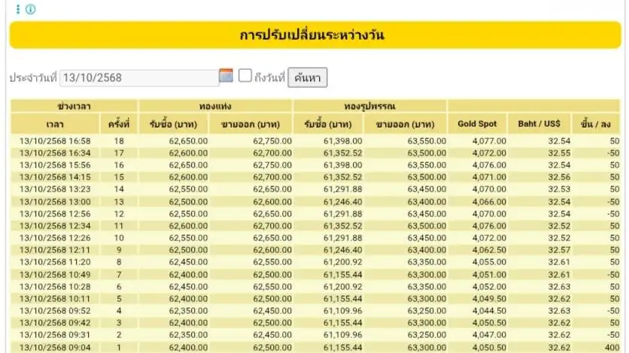Viewport: 629px width, 353px height.
Task: Open the calendar date picker icon
Action: click(x=226, y=76)
